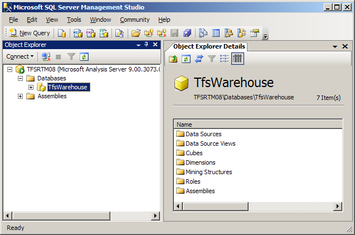The image size is (355, 235).
Task: Click Database Engine Query icon in toolbar
Action: coord(61,33)
